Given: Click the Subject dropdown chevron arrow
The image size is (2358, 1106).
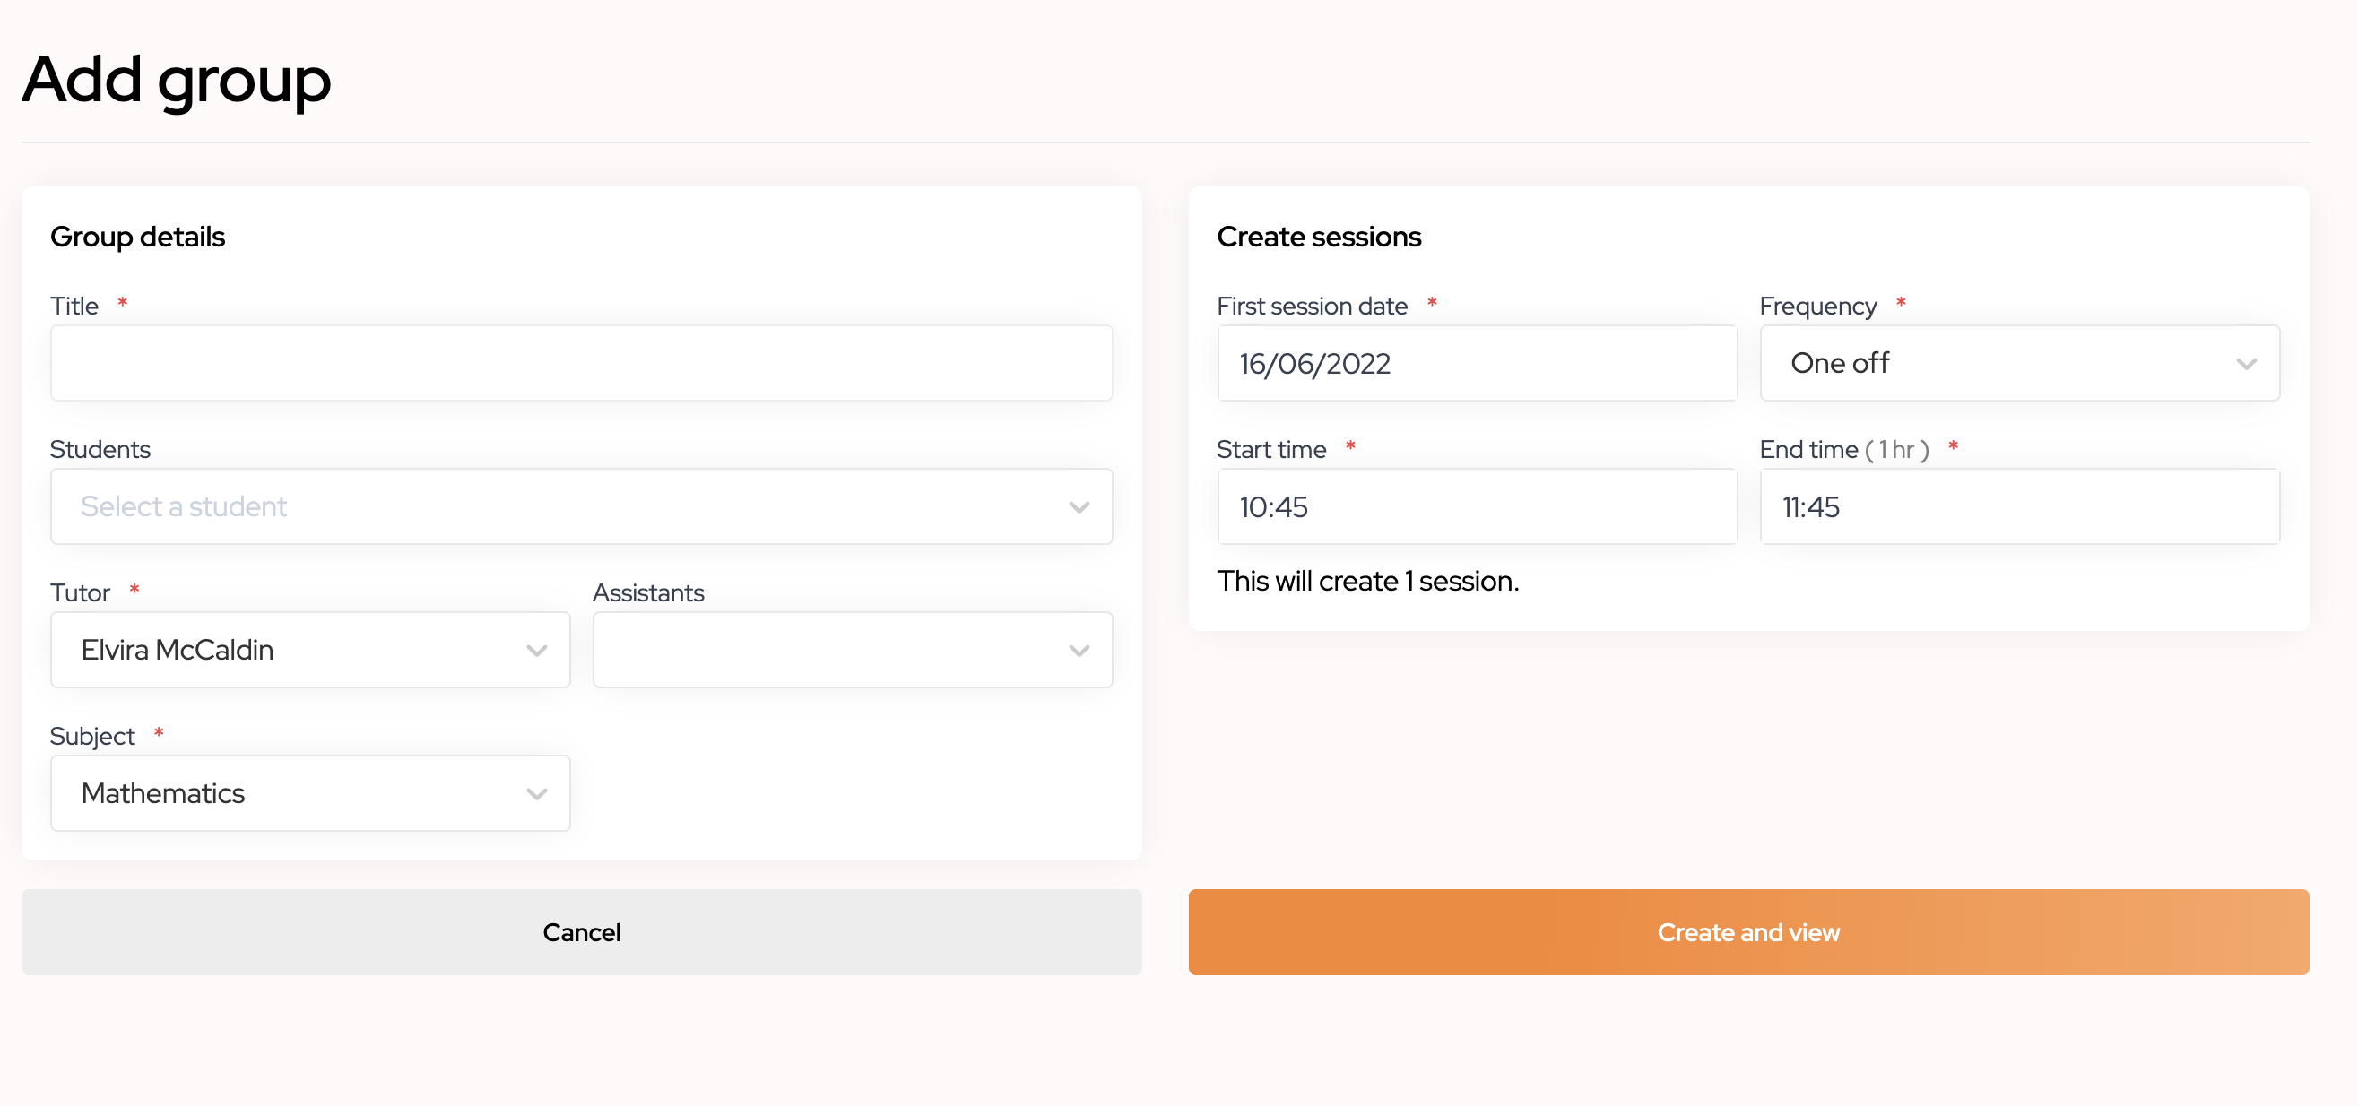Looking at the screenshot, I should point(536,794).
